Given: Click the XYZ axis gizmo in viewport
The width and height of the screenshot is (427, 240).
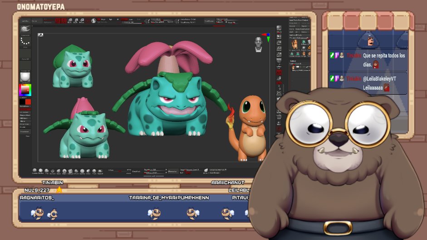Looking at the screenshot, I should point(267,38).
